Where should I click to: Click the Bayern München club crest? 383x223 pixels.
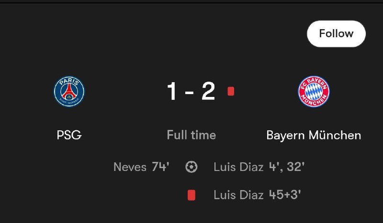pos(314,92)
